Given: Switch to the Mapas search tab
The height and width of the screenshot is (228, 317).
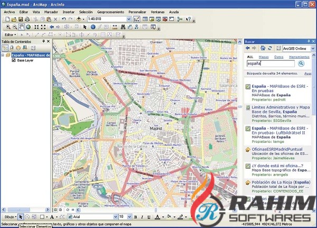Looking at the screenshot, I should click(x=264, y=57).
